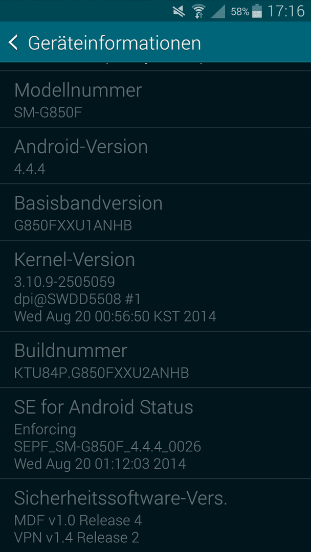Tap the 4.4.4 version value
Screen dimensions: 311x552
30,169
